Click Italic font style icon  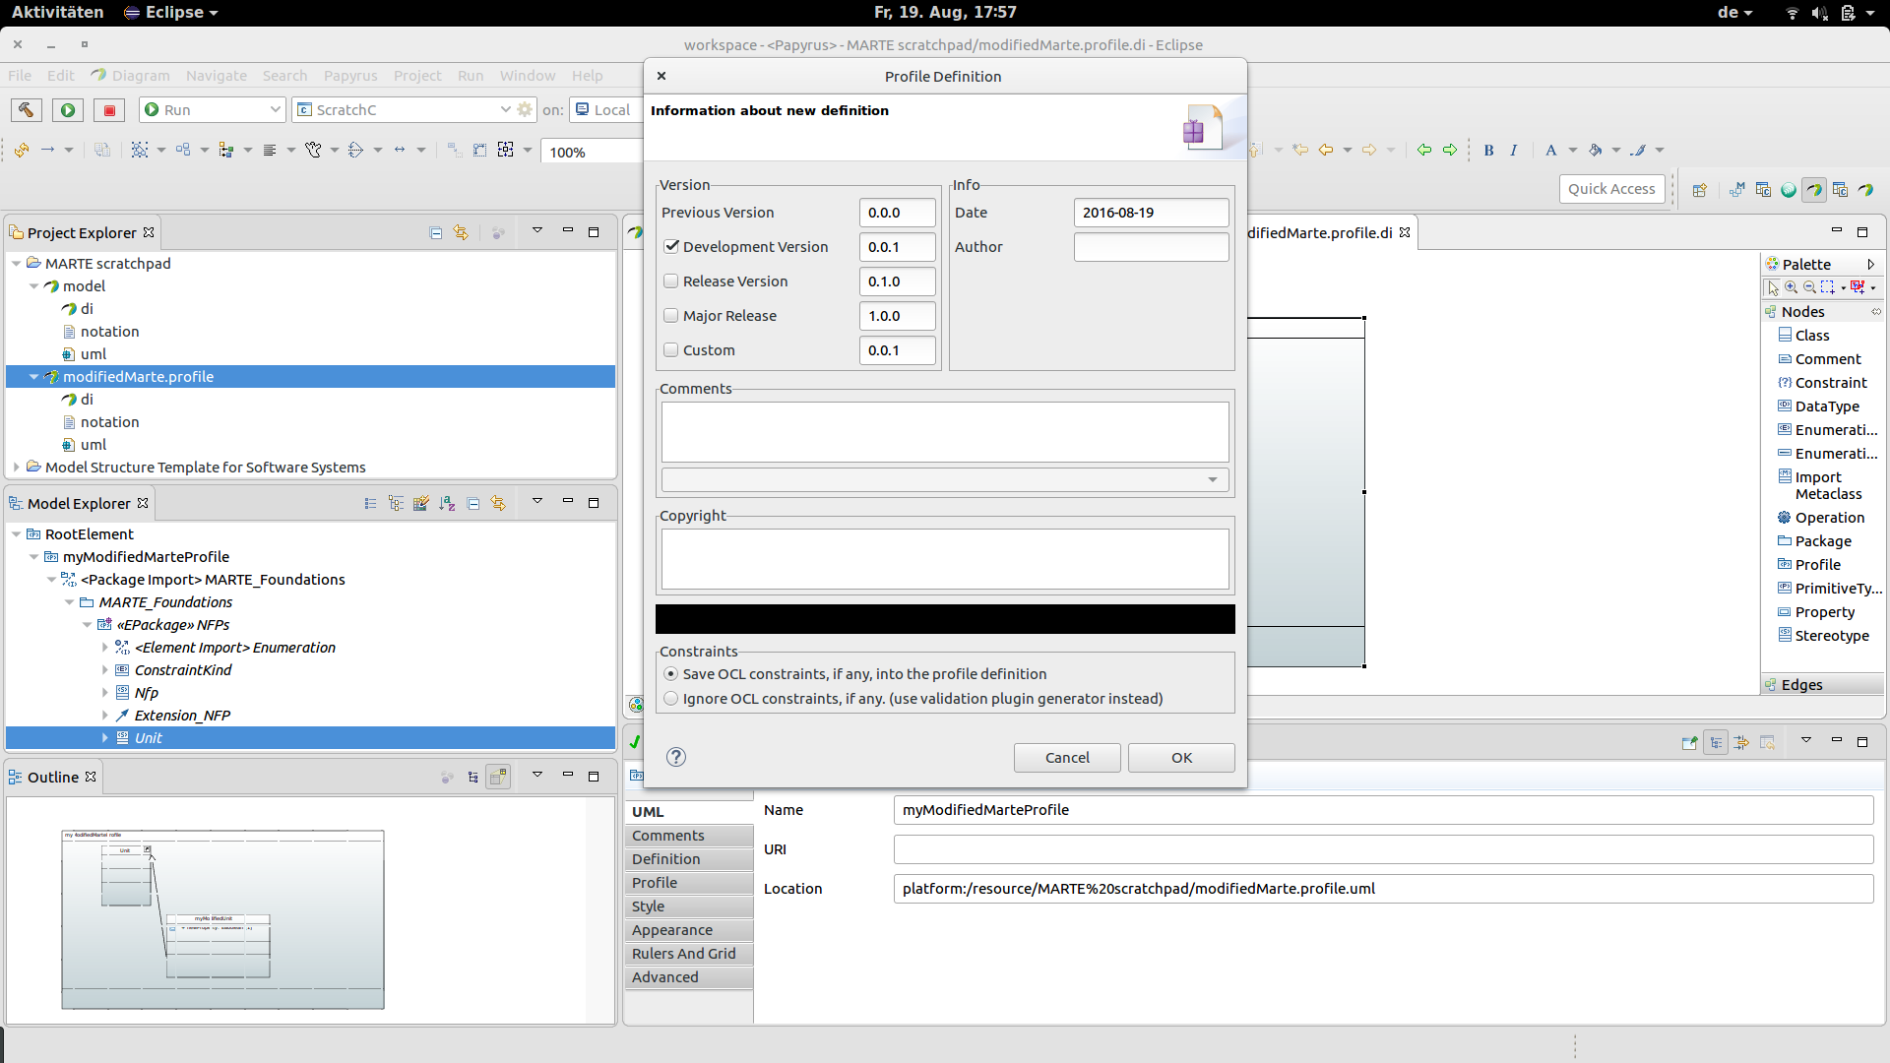click(1513, 151)
